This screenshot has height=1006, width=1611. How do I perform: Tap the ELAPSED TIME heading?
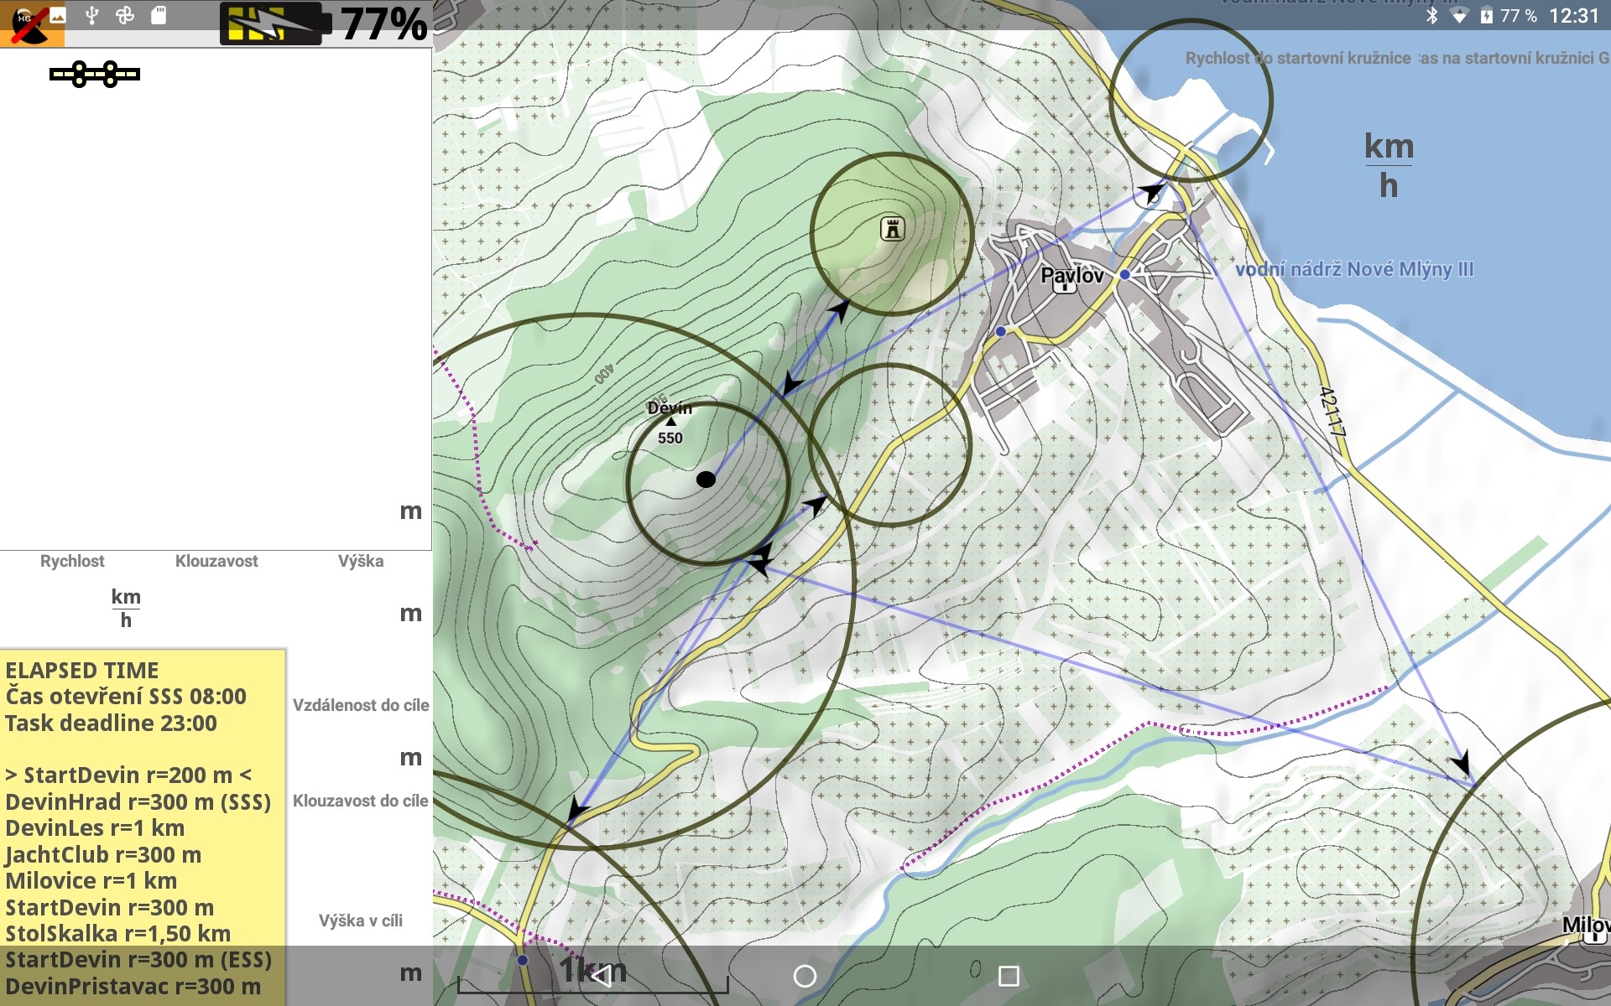coord(82,670)
